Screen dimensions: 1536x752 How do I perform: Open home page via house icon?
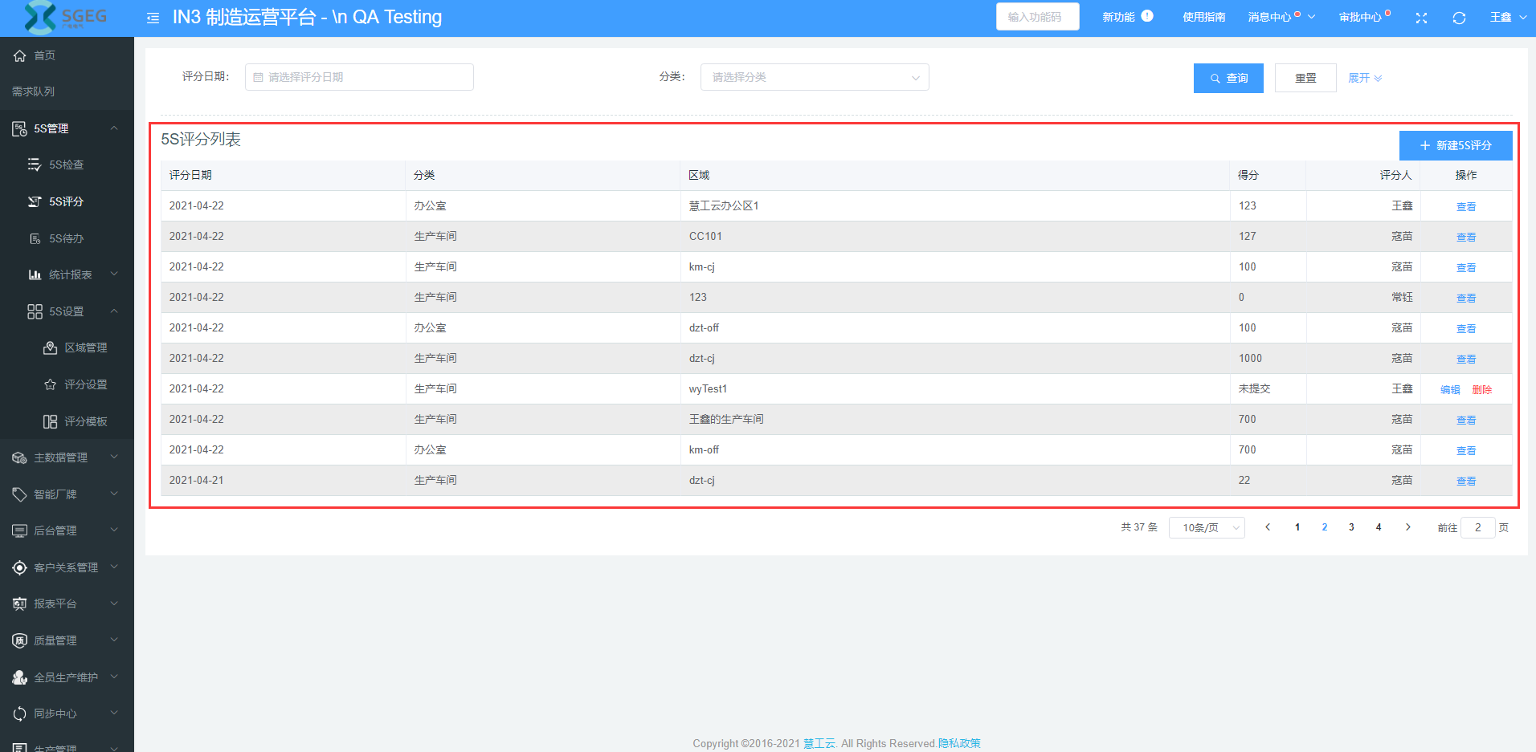[x=20, y=55]
